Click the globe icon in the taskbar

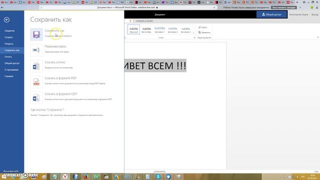click(75, 176)
